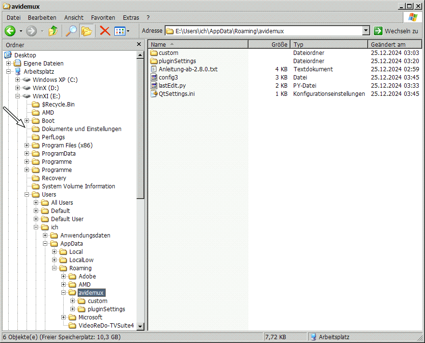Select custom folder icon in file list
Image resolution: width=425 pixels, height=343 pixels.
coord(154,53)
